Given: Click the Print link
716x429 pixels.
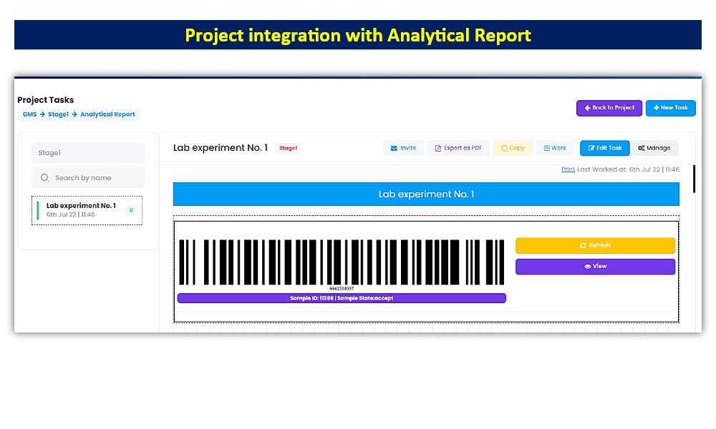Looking at the screenshot, I should 568,169.
